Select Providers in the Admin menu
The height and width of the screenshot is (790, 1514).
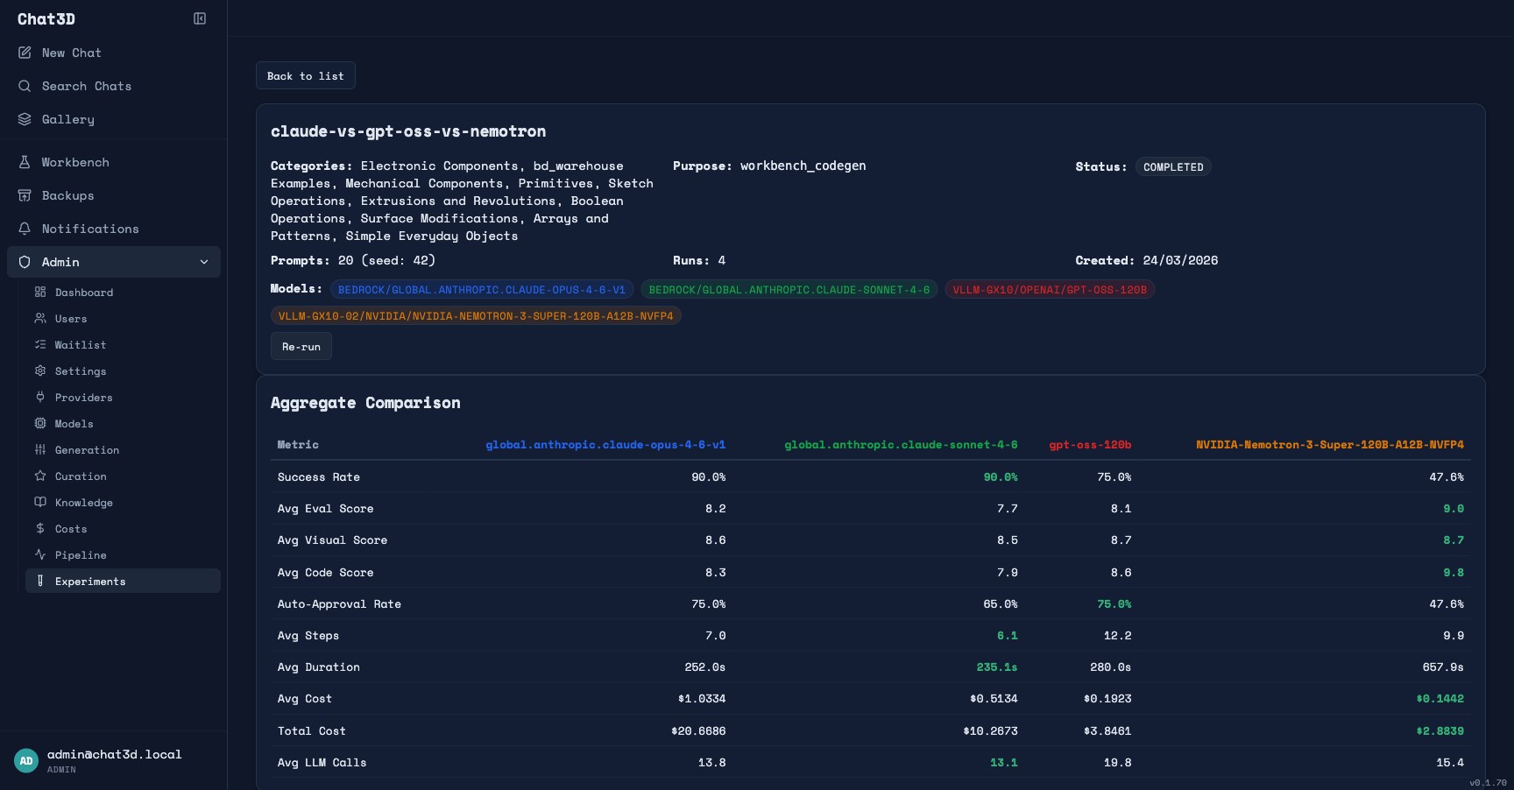click(x=82, y=397)
